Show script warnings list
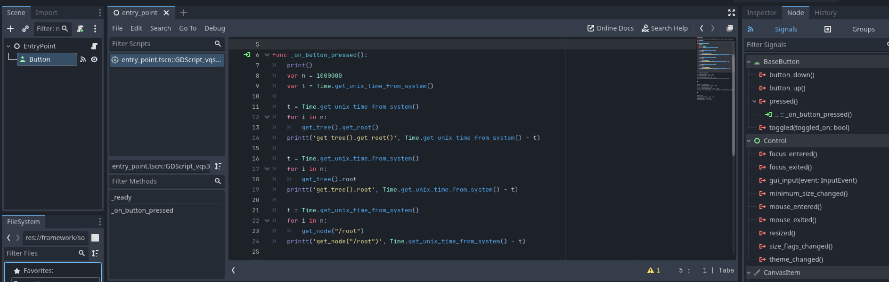889x282 pixels. click(x=654, y=270)
